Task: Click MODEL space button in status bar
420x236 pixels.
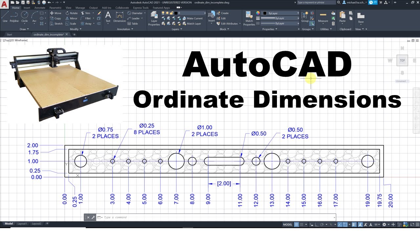Action: click(287, 225)
